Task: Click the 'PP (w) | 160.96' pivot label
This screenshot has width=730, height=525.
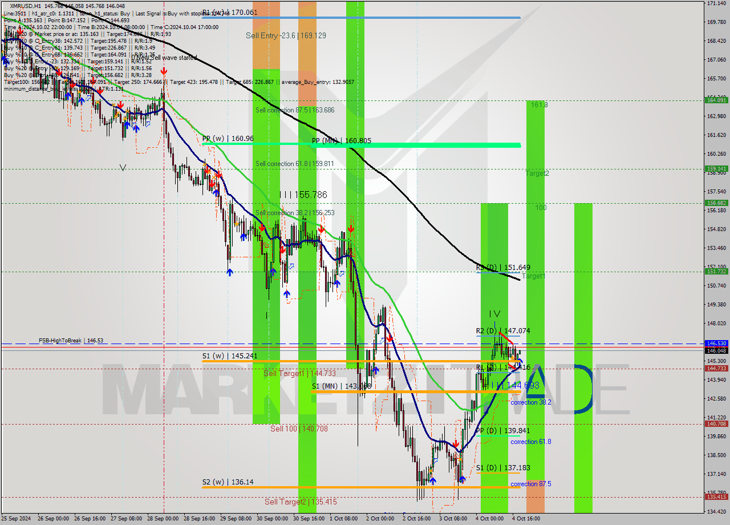Action: tap(228, 138)
